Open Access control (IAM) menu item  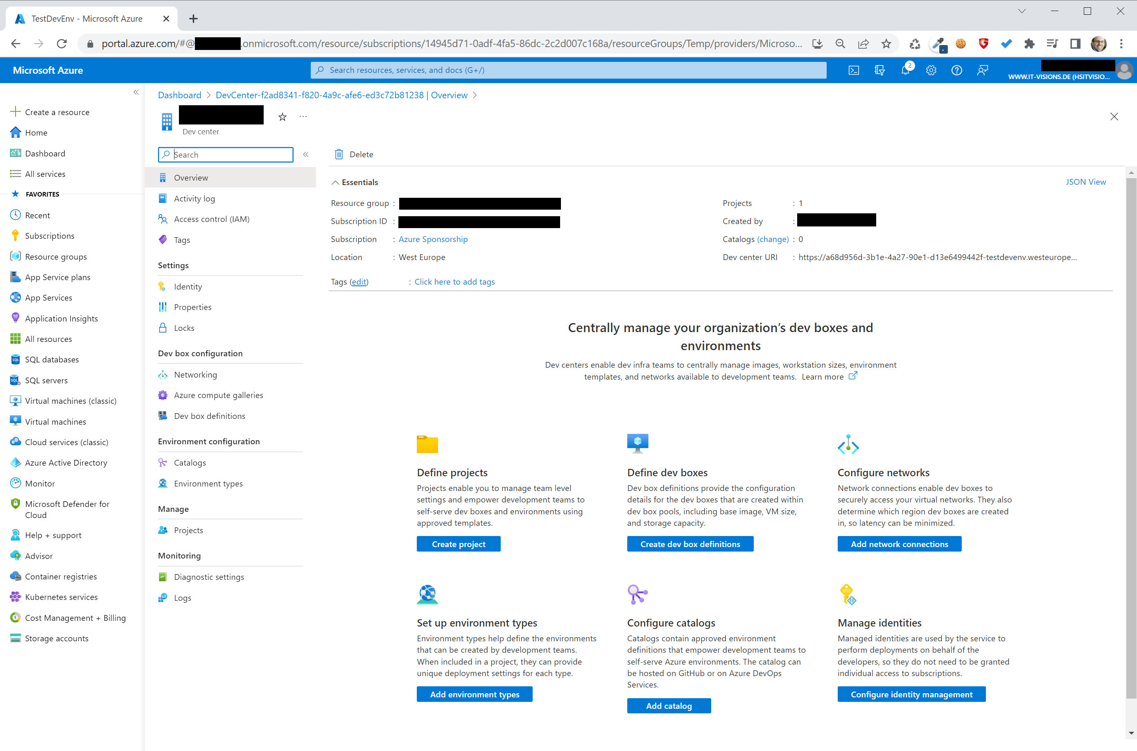[x=211, y=219]
